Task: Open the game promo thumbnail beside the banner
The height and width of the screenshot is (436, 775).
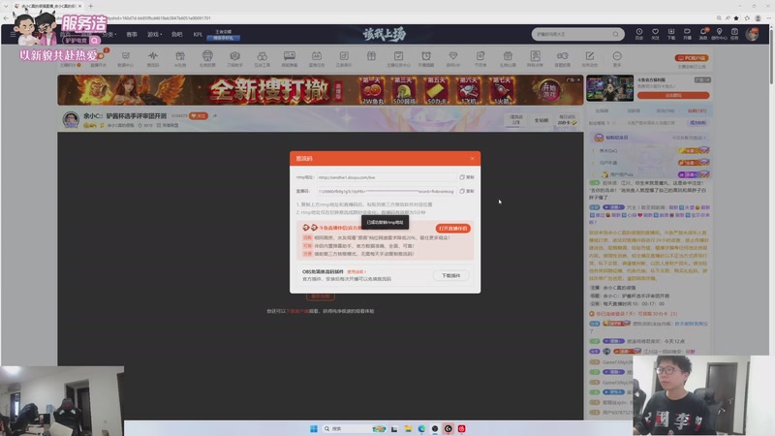Action: 609,88
